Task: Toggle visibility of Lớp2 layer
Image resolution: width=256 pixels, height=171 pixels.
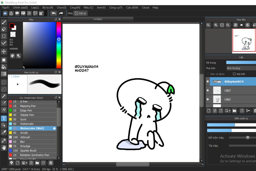Action: 208,99
